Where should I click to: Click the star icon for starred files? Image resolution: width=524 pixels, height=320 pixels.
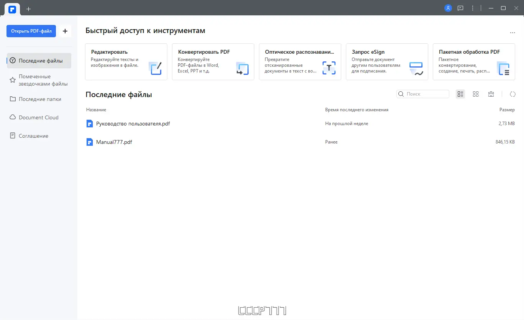(13, 80)
